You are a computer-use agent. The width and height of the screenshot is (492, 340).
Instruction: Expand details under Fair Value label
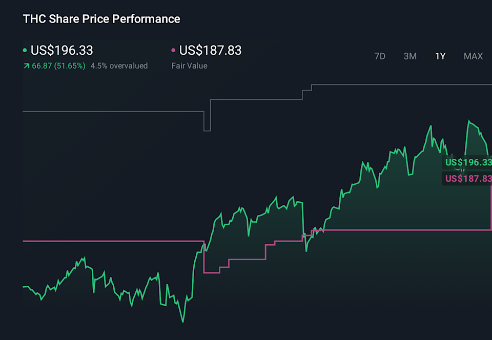[x=189, y=66]
